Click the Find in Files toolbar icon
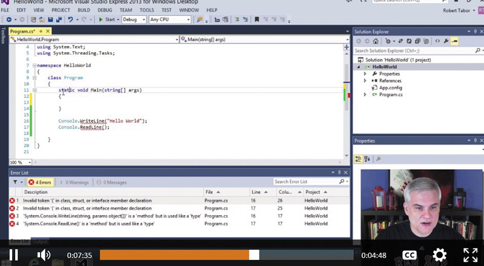Screen dimensions: 484x266 coord(200,19)
